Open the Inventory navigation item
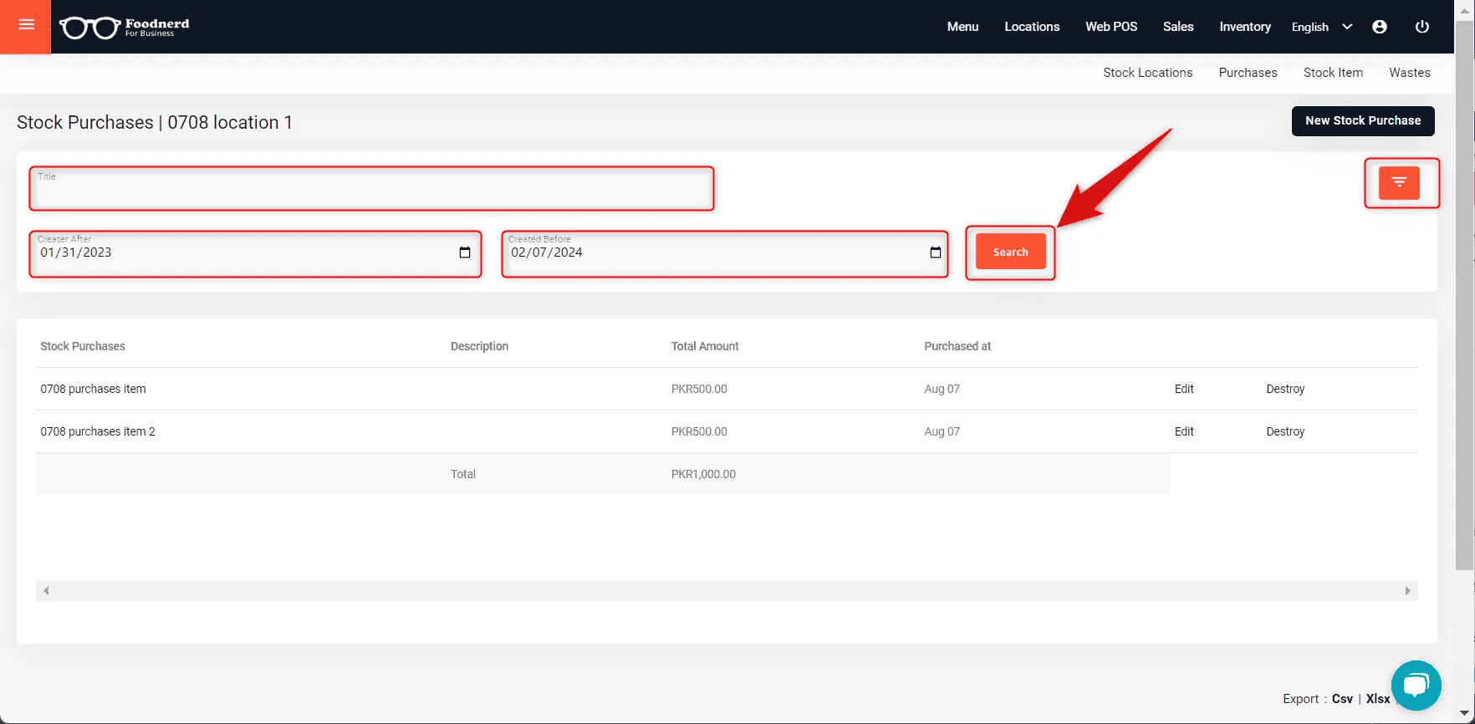 pos(1245,27)
